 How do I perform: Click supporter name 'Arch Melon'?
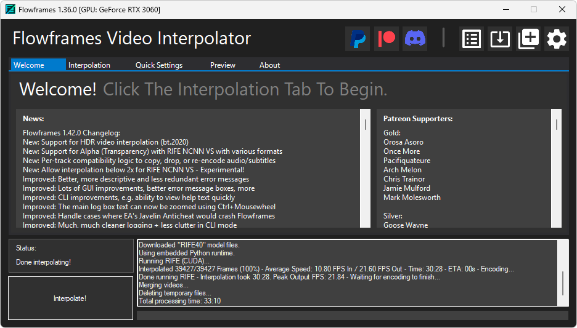tap(402, 170)
